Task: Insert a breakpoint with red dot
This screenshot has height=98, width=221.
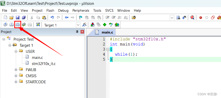Action: coord(201,18)
